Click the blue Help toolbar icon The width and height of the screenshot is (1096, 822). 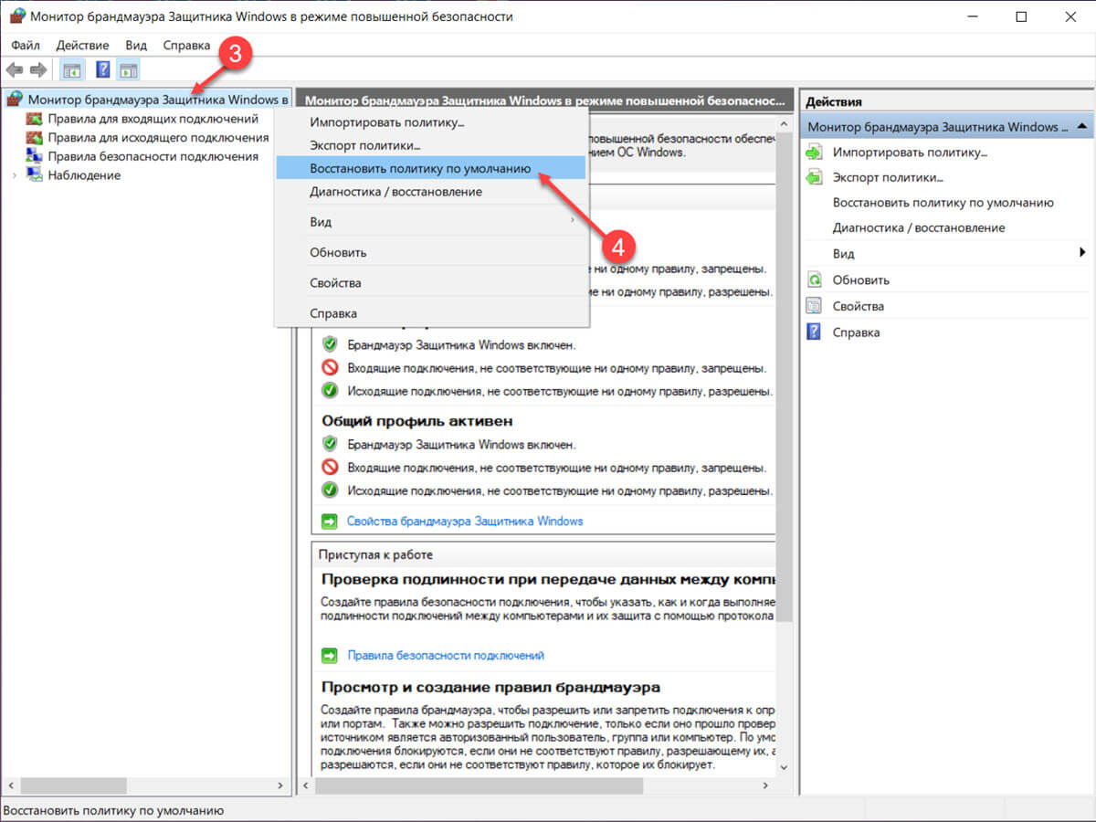point(103,70)
